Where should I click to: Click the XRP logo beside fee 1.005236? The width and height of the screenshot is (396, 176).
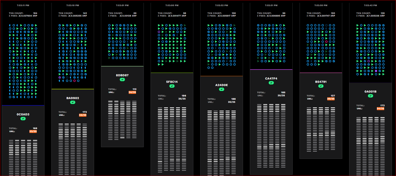(x=367, y=16)
